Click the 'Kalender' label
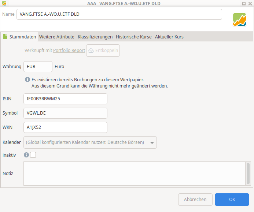The width and height of the screenshot is (254, 212). [12, 142]
